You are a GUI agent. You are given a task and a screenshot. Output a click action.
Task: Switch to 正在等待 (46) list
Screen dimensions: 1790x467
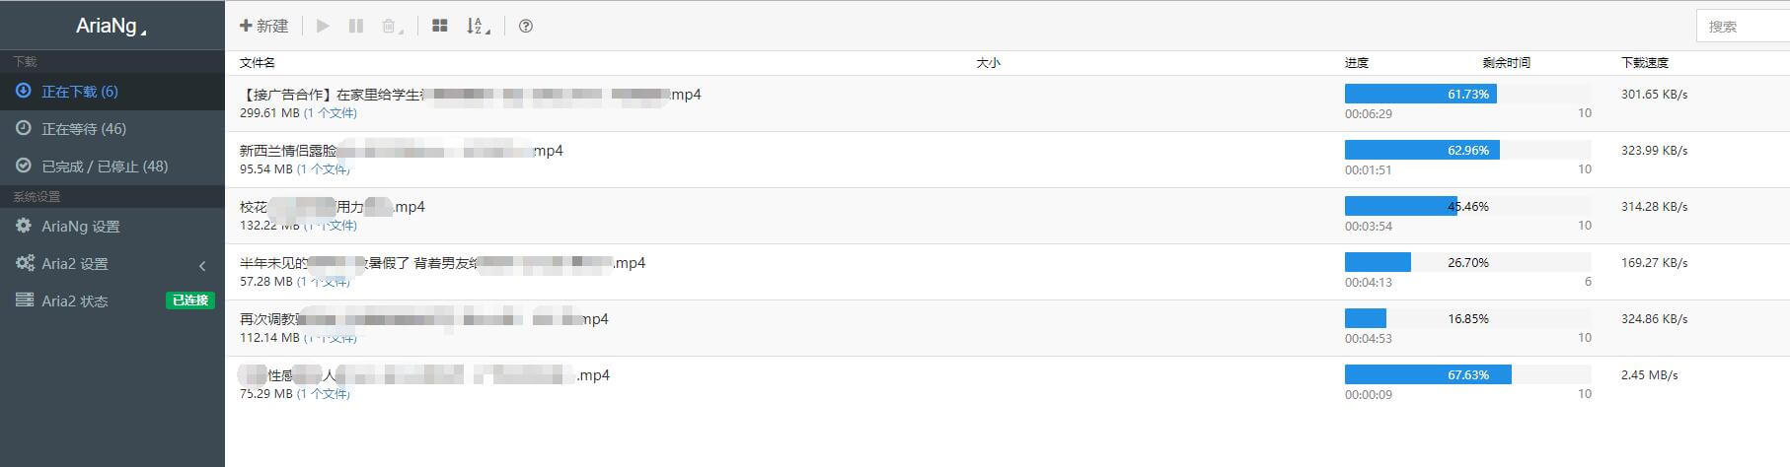point(83,129)
